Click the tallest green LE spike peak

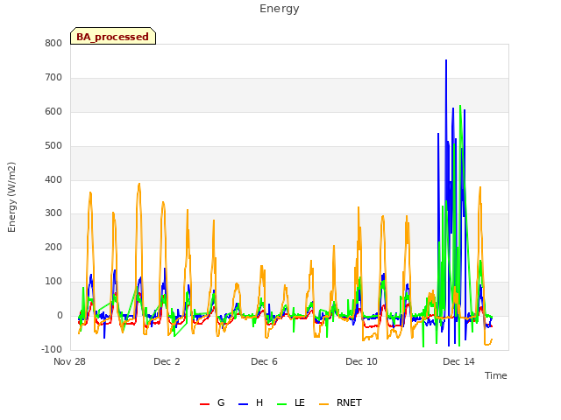coord(460,106)
